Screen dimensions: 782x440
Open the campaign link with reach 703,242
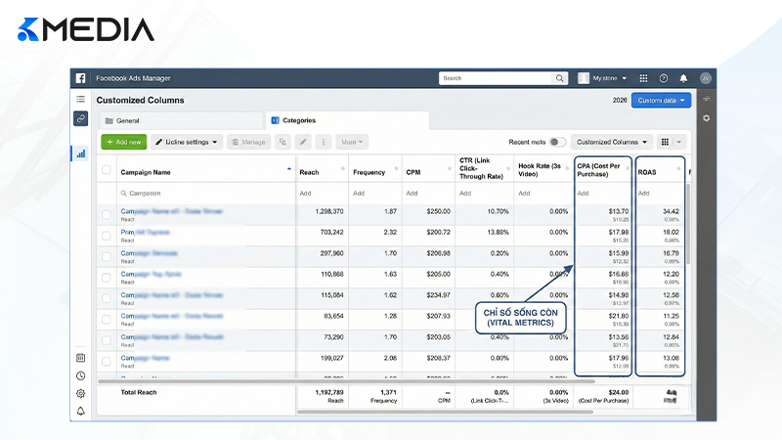click(x=145, y=232)
